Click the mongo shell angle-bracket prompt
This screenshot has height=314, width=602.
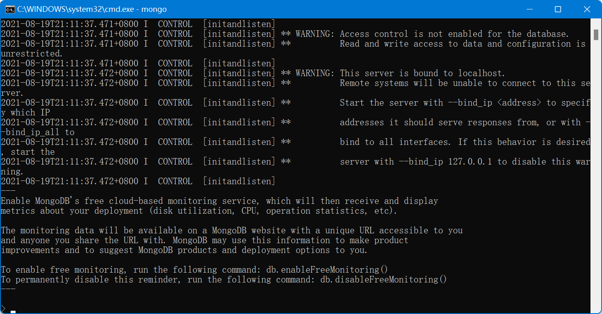click(3, 308)
